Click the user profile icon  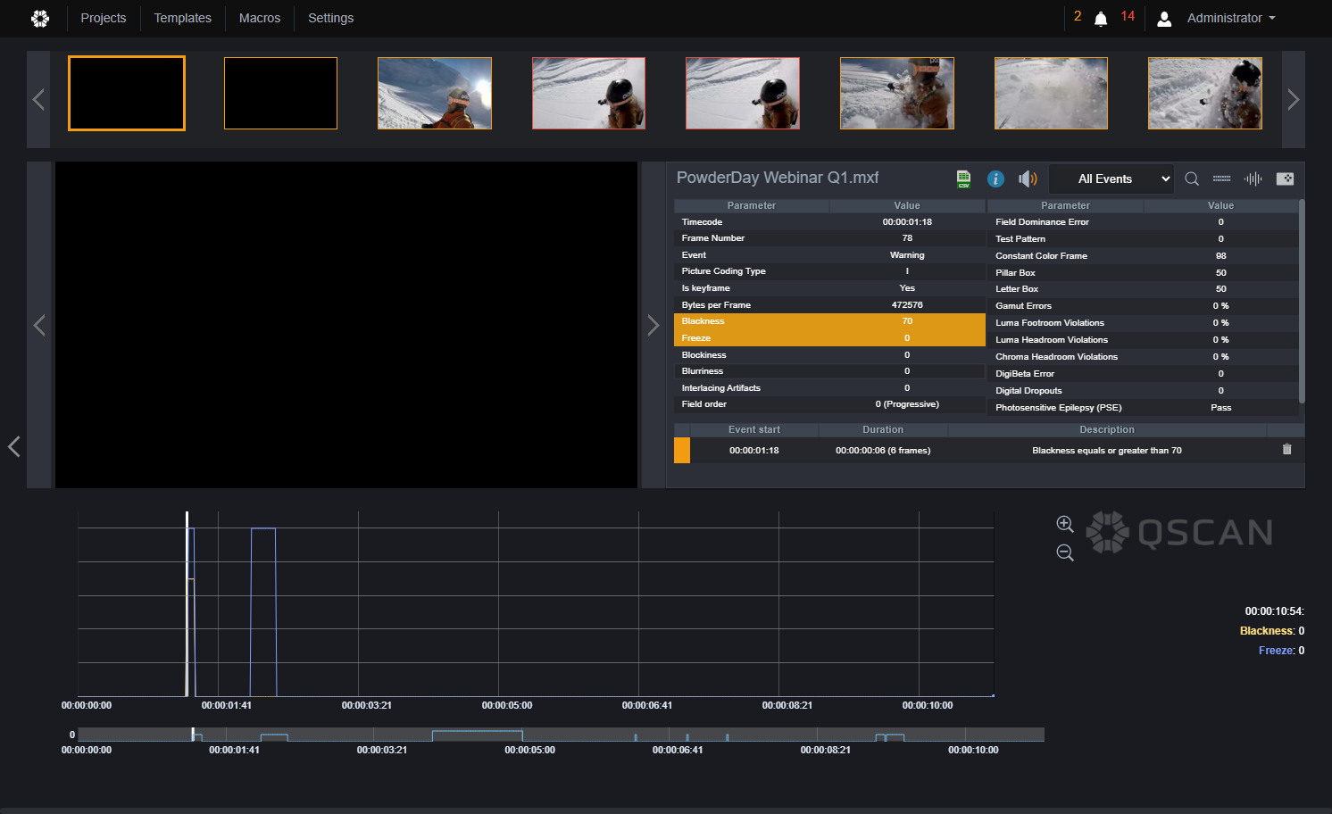[x=1164, y=19]
